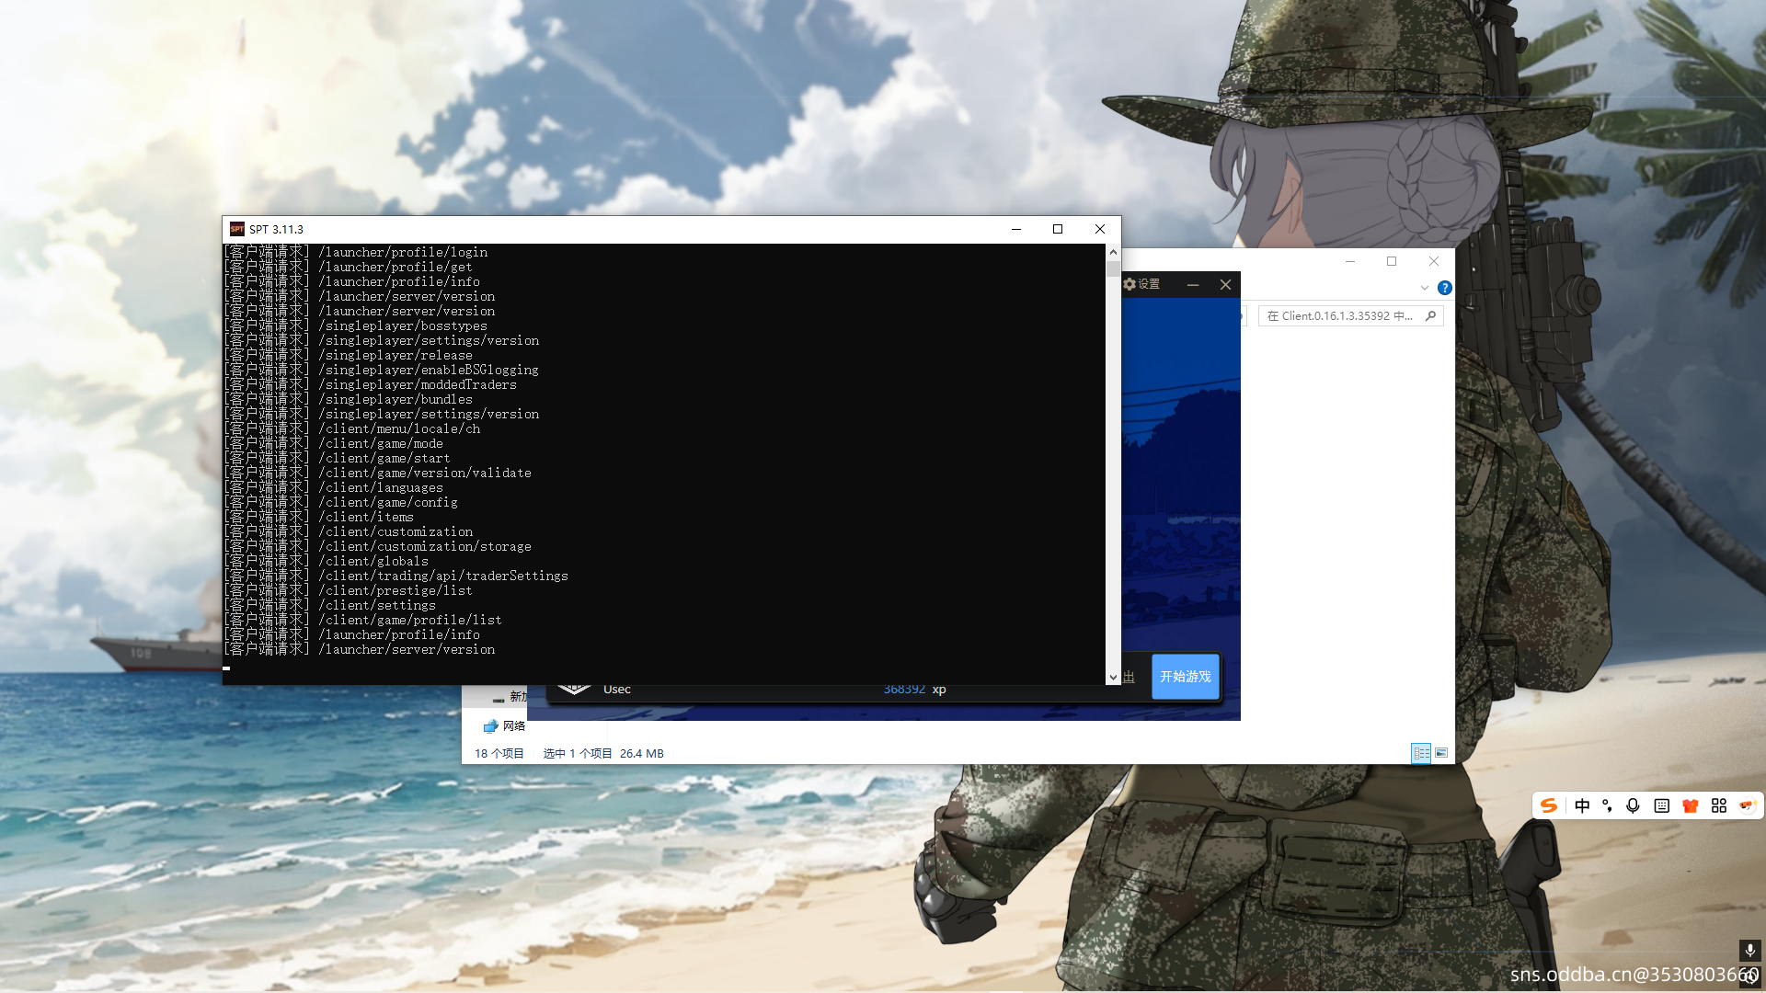Click the microphone overlay button at bottom-right
The width and height of the screenshot is (1766, 993).
click(1749, 951)
